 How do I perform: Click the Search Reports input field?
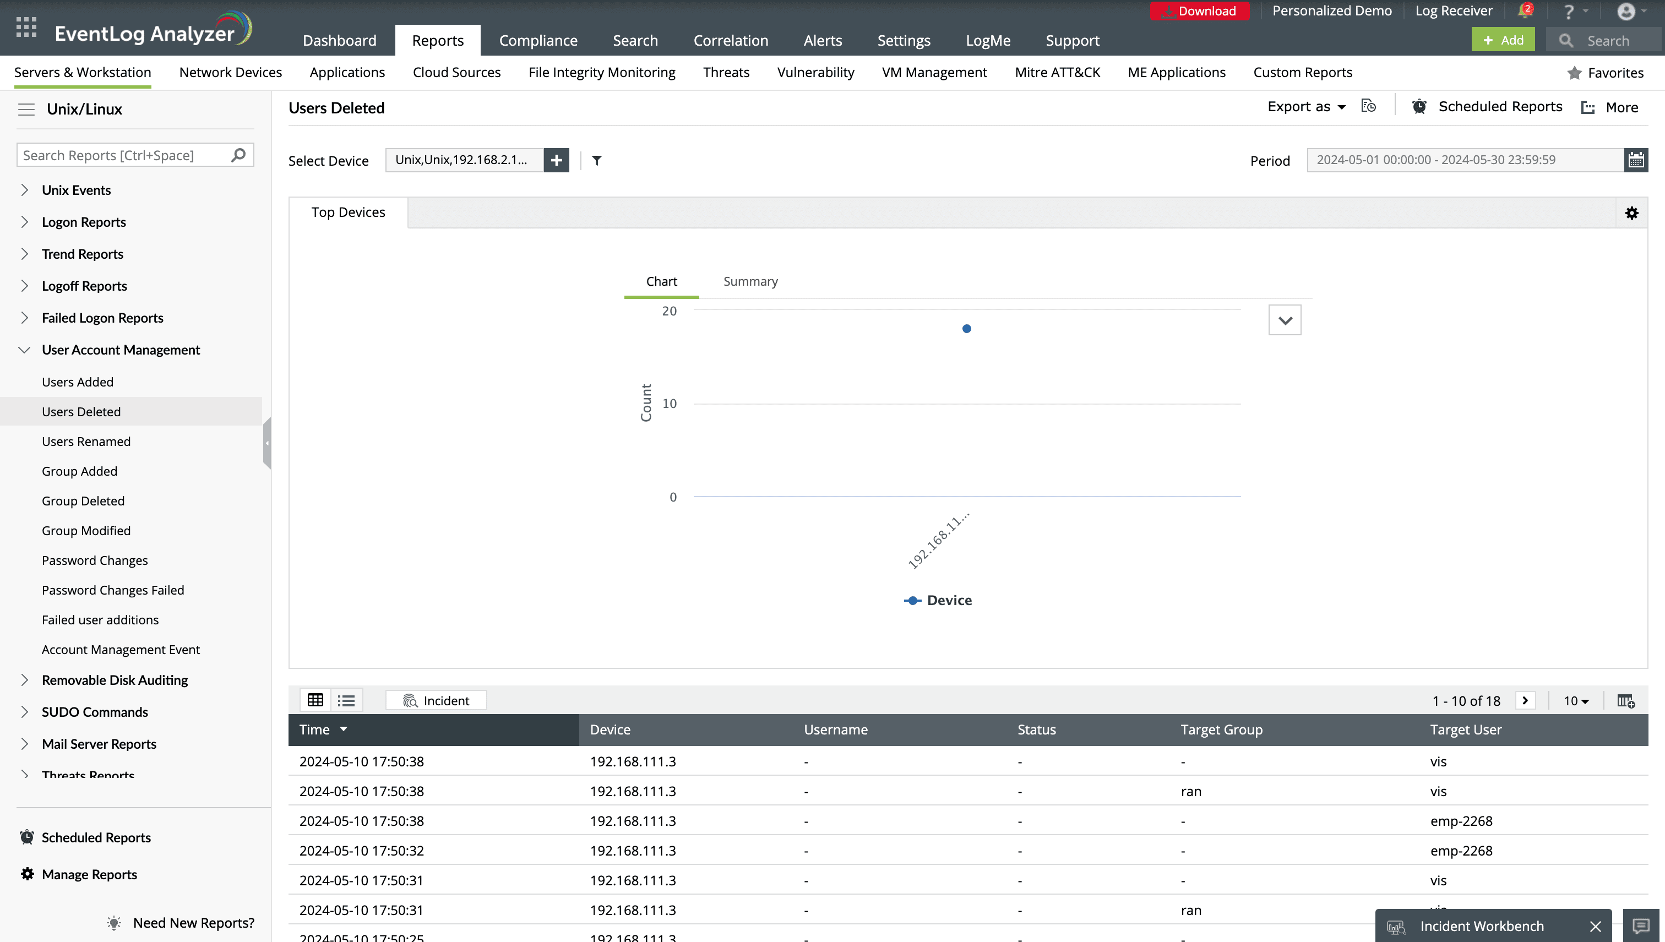(x=123, y=155)
